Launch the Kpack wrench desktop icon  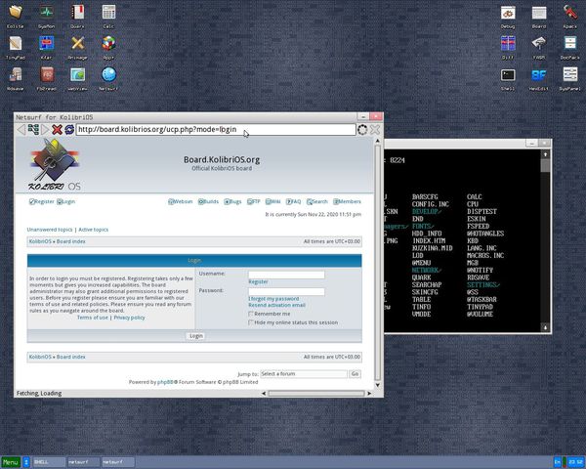pyautogui.click(x=570, y=13)
